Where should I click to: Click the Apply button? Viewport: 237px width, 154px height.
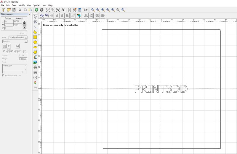22,33
